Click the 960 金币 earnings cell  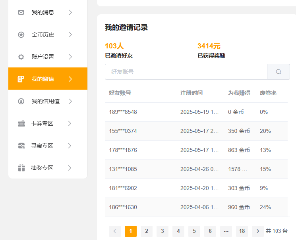pyautogui.click(x=239, y=207)
